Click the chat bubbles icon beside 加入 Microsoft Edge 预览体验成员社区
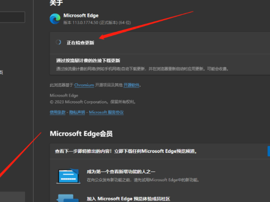Viewport: 270px width, 202px height. 67,198
